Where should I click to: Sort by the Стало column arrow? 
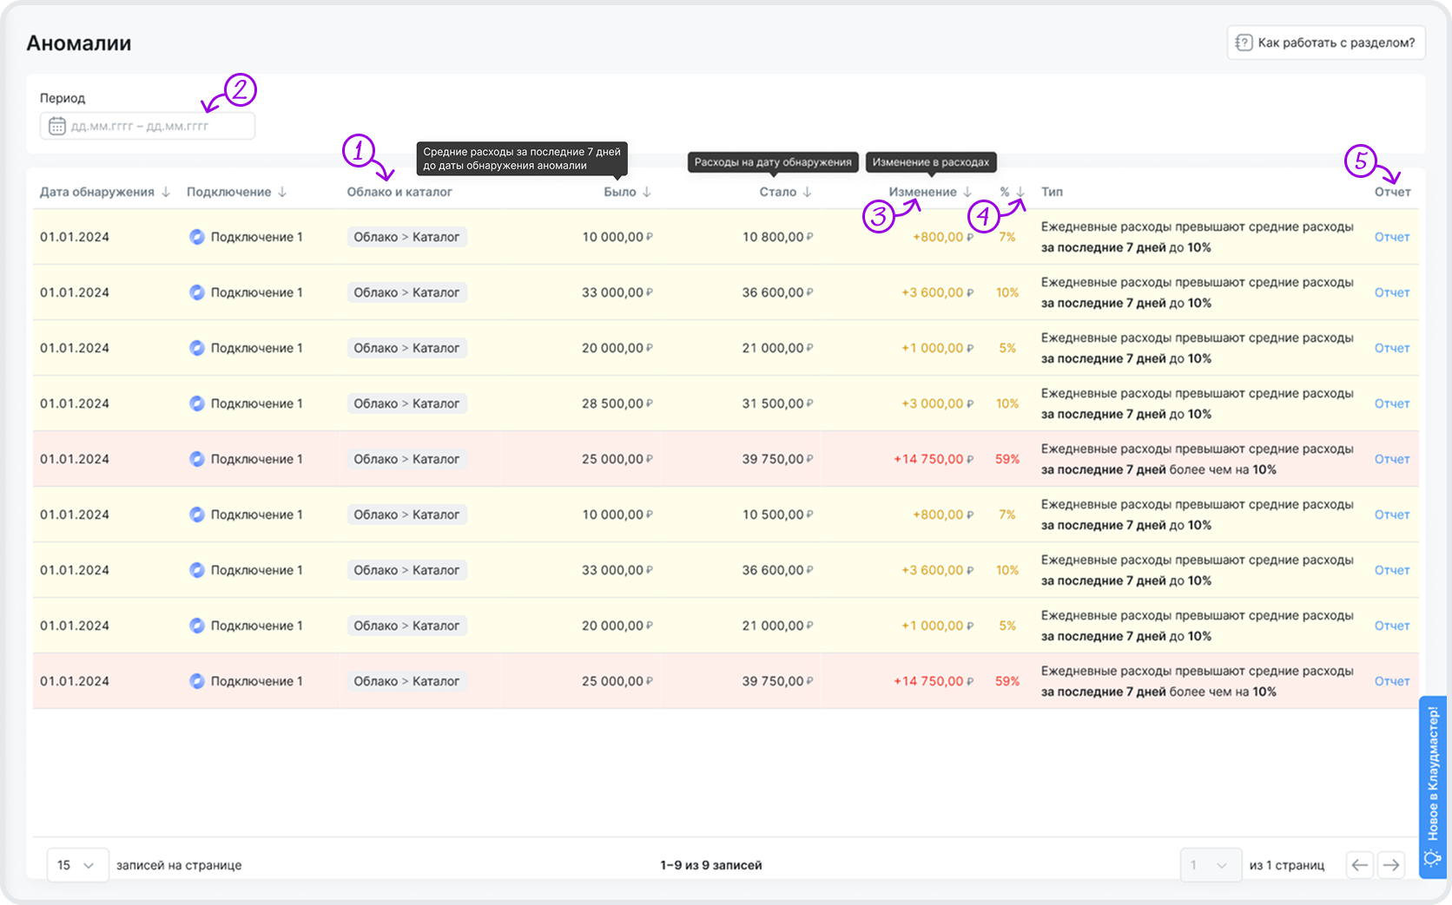click(x=807, y=193)
